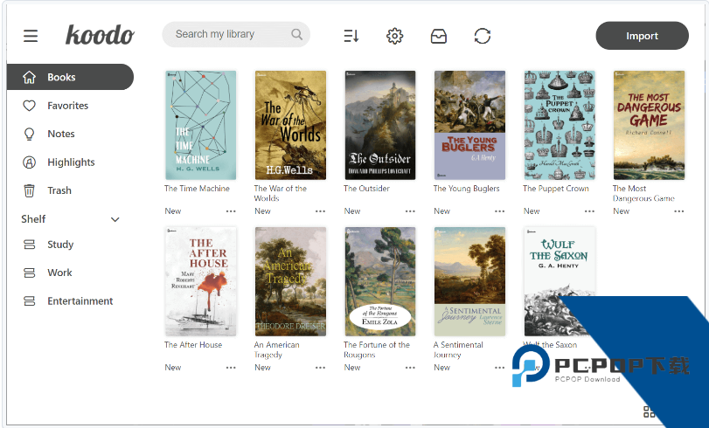Viewport: 709px width, 428px height.
Task: Click the backup inbox icon
Action: [x=439, y=36]
